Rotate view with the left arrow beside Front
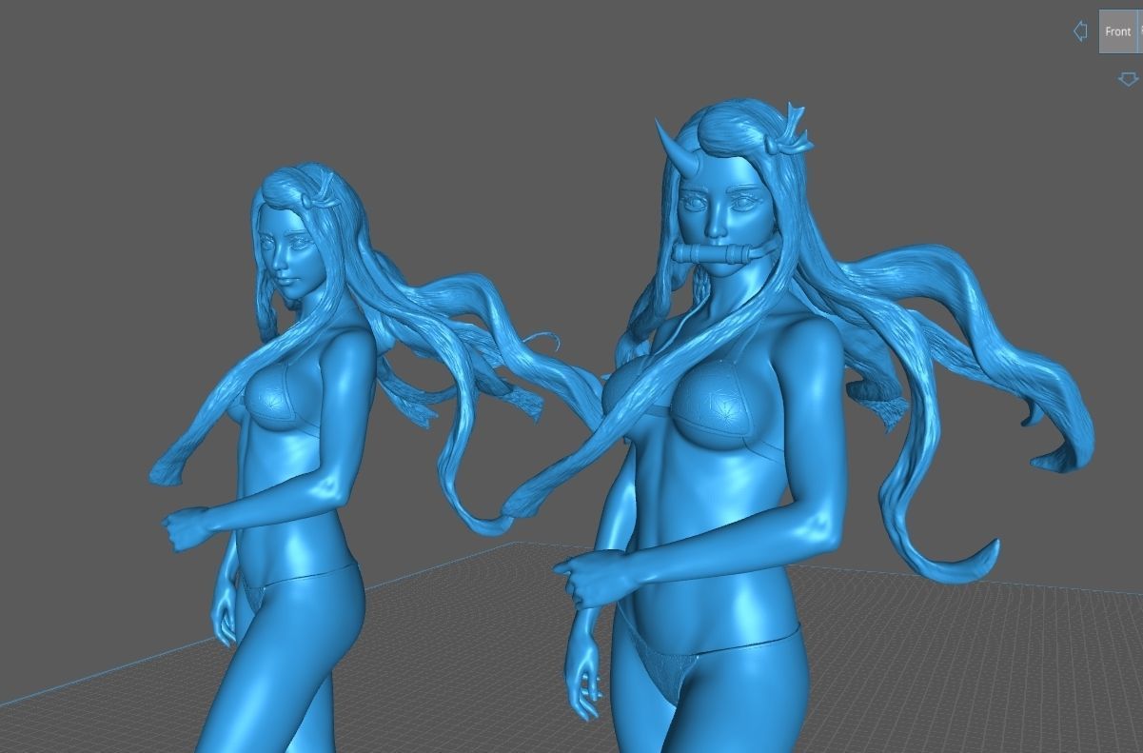 (1080, 31)
